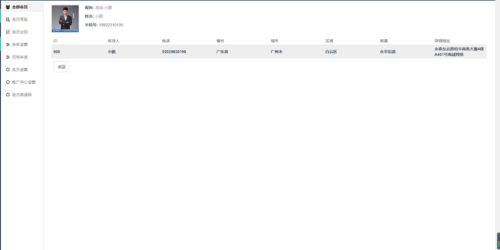Open the 全部会员 menu item
The width and height of the screenshot is (500, 250).
click(22, 7)
